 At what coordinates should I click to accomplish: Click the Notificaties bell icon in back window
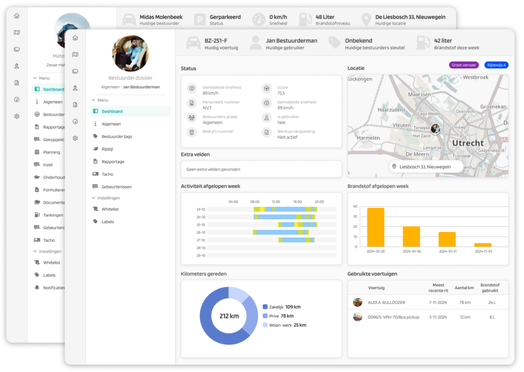click(37, 287)
